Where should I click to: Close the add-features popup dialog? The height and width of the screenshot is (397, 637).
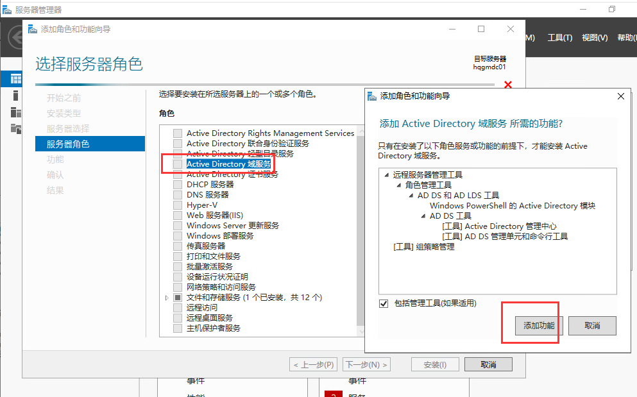pyautogui.click(x=621, y=96)
